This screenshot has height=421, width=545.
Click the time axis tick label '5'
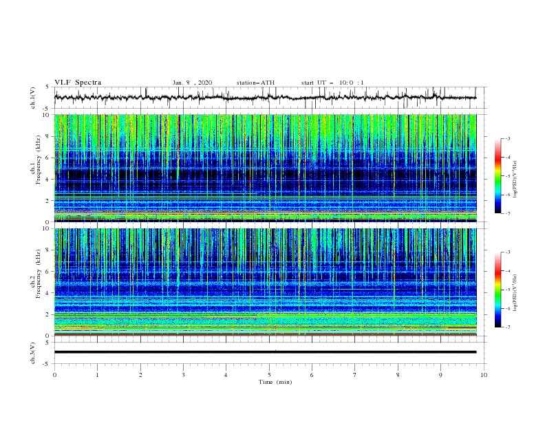(x=269, y=375)
